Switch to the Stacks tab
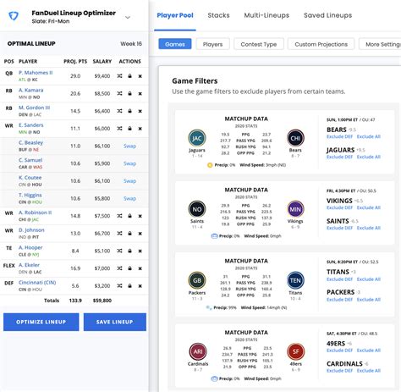 coord(218,15)
